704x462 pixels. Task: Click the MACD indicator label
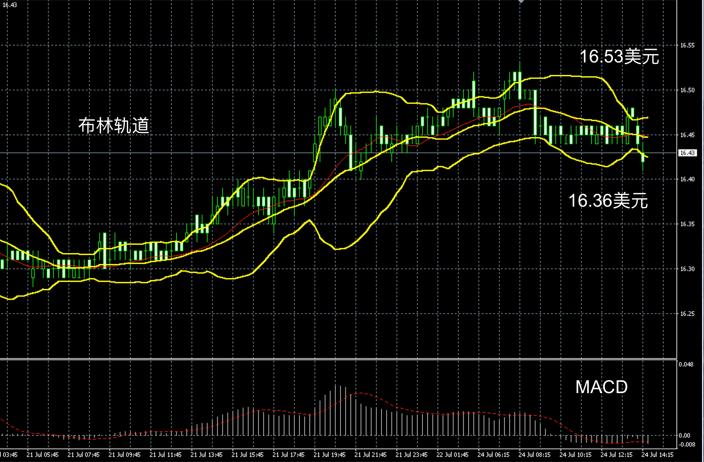[602, 387]
